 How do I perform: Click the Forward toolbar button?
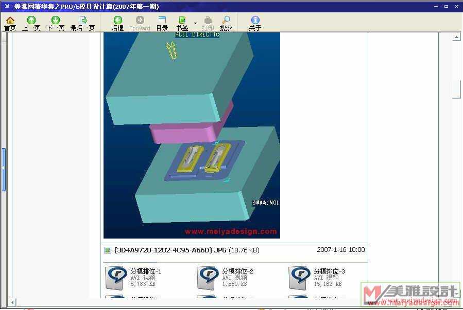[140, 24]
